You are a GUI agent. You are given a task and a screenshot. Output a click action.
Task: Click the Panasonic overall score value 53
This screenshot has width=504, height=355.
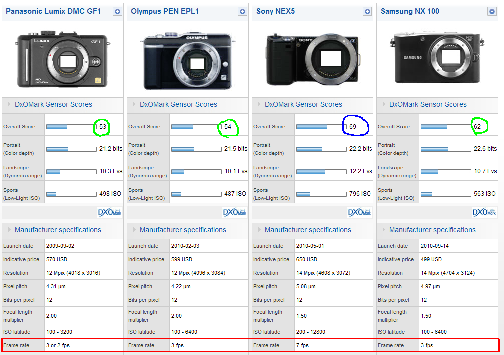pos(103,127)
